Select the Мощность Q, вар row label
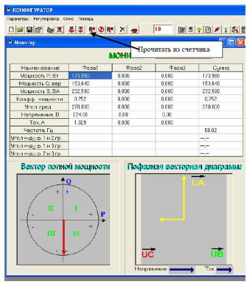The height and width of the screenshot is (287, 251). pos(40,83)
